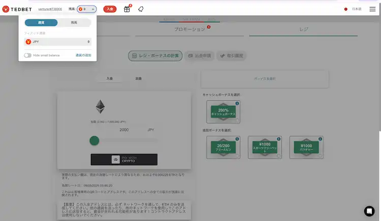Screen dimensions: 381x221
Task: Open the レジ tab
Action: (x=303, y=29)
